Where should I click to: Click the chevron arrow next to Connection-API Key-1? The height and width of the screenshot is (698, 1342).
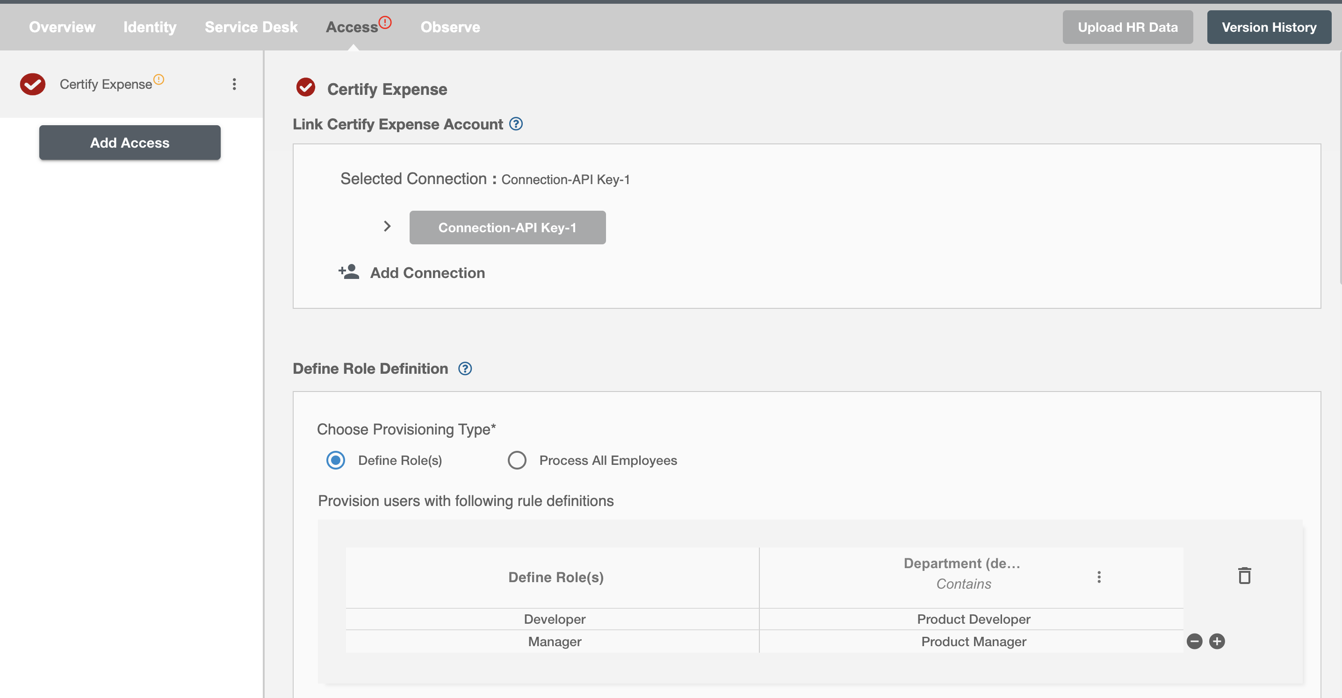click(387, 225)
